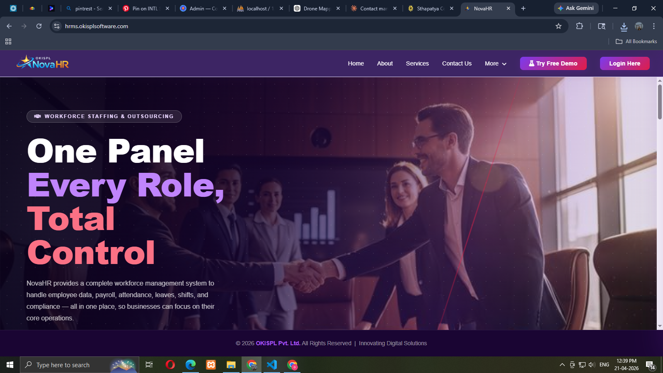
Task: Click the NovaHR logo in the header
Action: [x=43, y=63]
